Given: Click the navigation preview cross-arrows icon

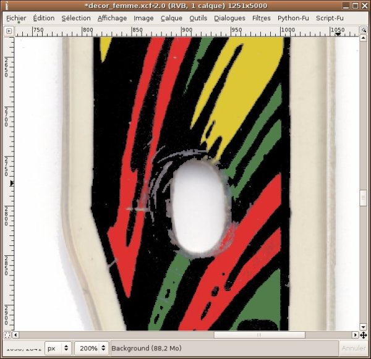Looking at the screenshot, I should coord(363,335).
